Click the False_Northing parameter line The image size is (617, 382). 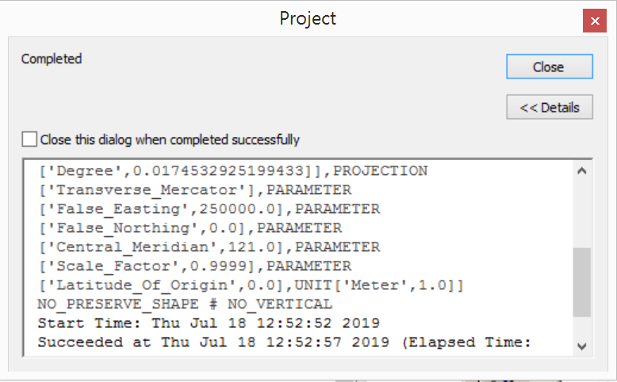pyautogui.click(x=190, y=228)
